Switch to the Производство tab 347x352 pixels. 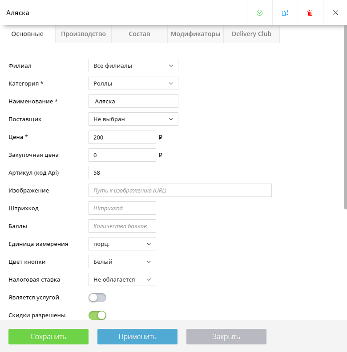[x=83, y=34]
